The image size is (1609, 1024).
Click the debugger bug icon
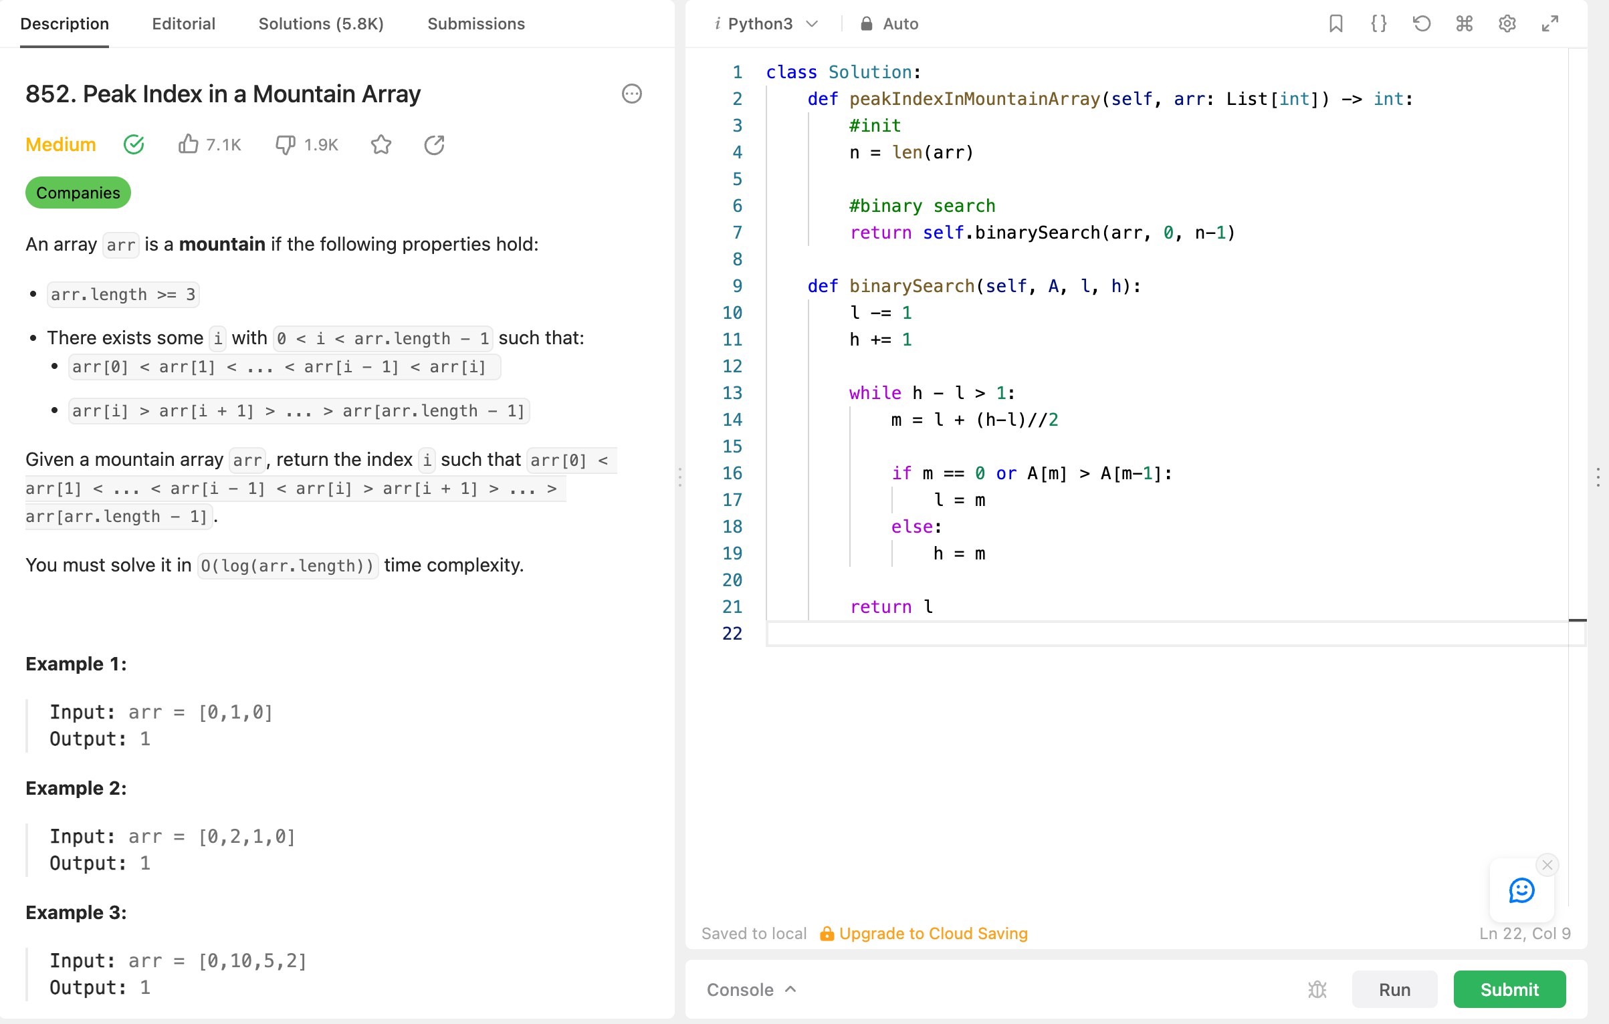[x=1317, y=989]
